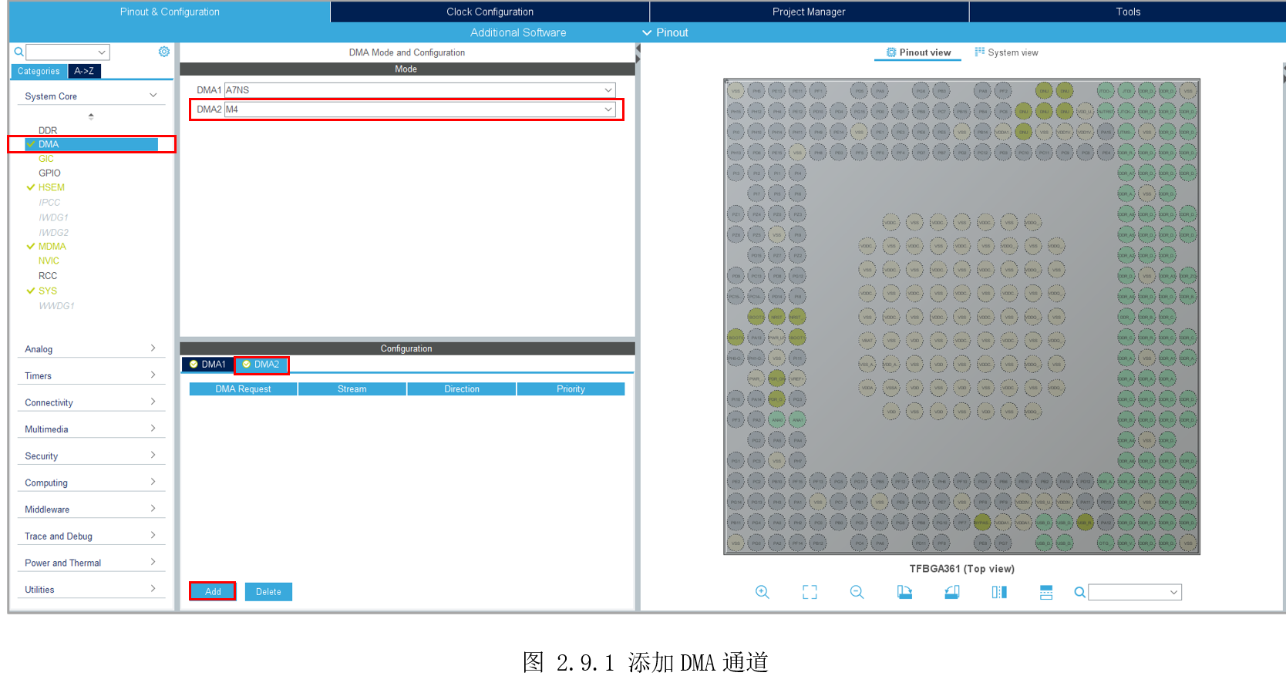Select the DMA2 configuration tab

(261, 365)
